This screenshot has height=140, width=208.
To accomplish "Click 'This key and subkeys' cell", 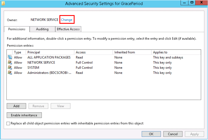I will (168, 57).
